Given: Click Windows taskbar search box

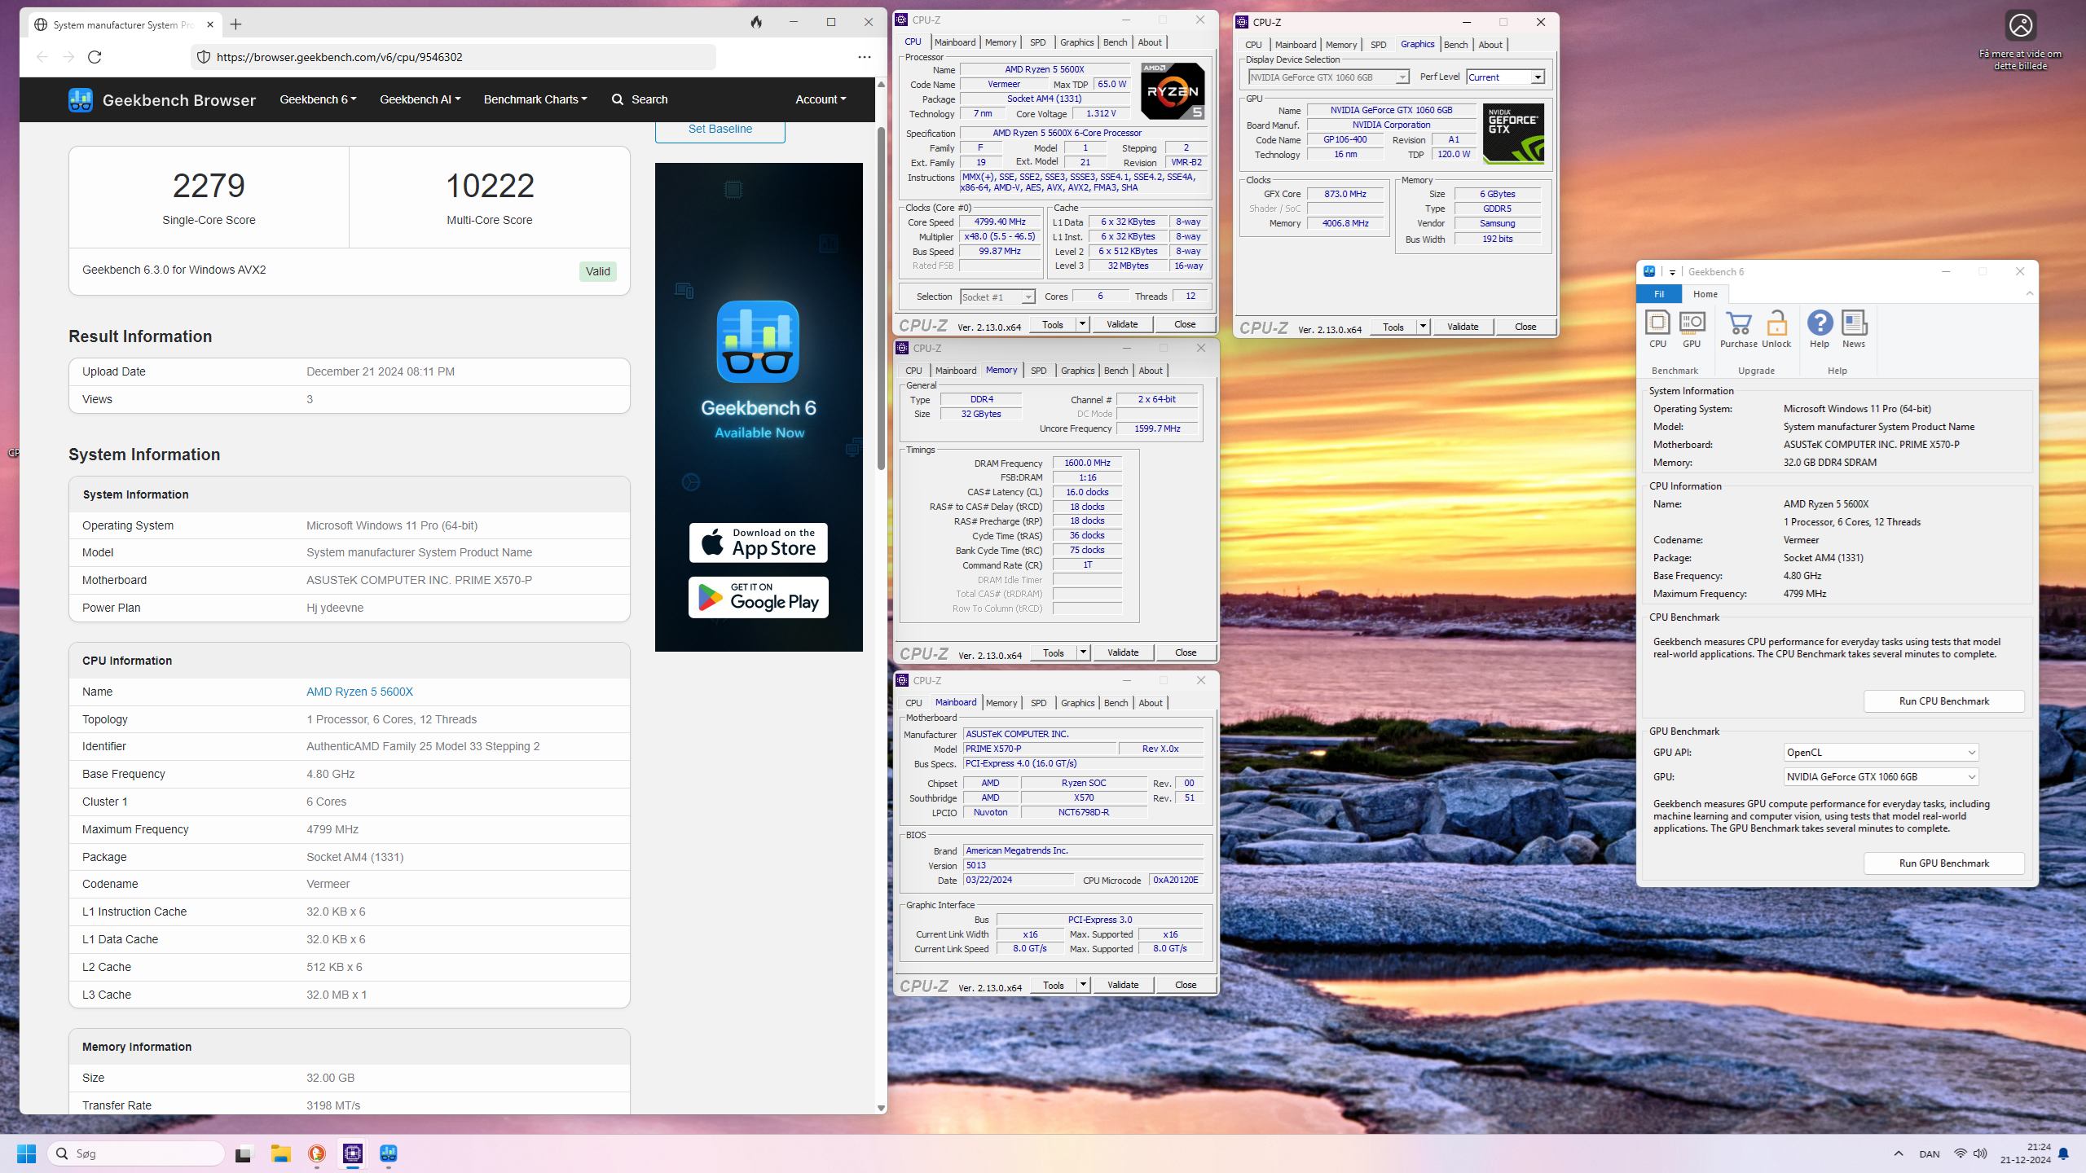Looking at the screenshot, I should [x=136, y=1153].
